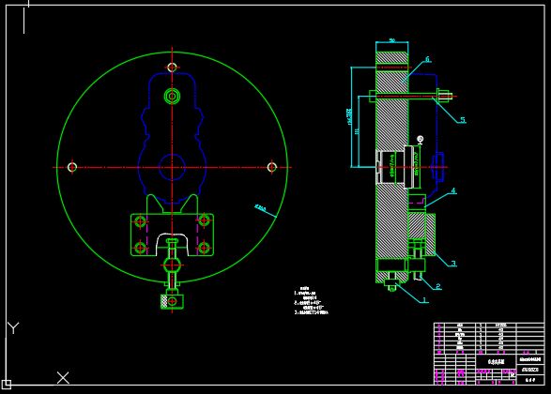Image resolution: width=551 pixels, height=394 pixels.
Task: Select part callout number 4
Action: coord(453,190)
